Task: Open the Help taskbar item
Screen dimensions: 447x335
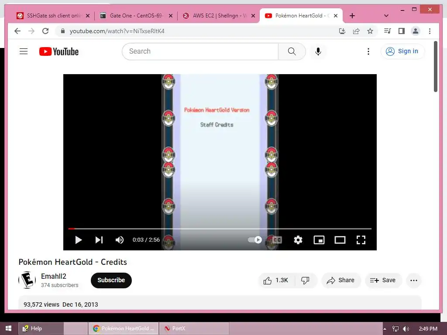Action: pyautogui.click(x=41, y=328)
